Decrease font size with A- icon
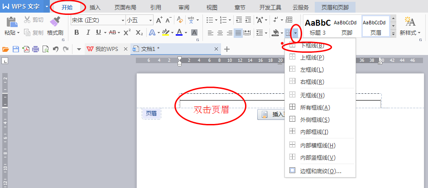This screenshot has height=188, width=428. coord(168,20)
